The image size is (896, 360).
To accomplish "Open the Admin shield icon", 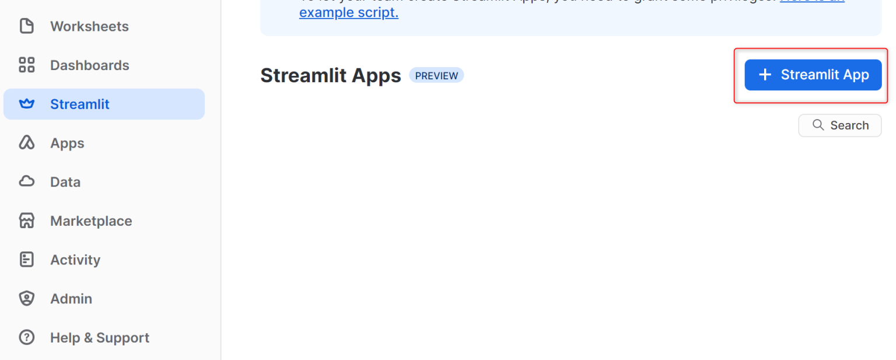I will coord(27,298).
